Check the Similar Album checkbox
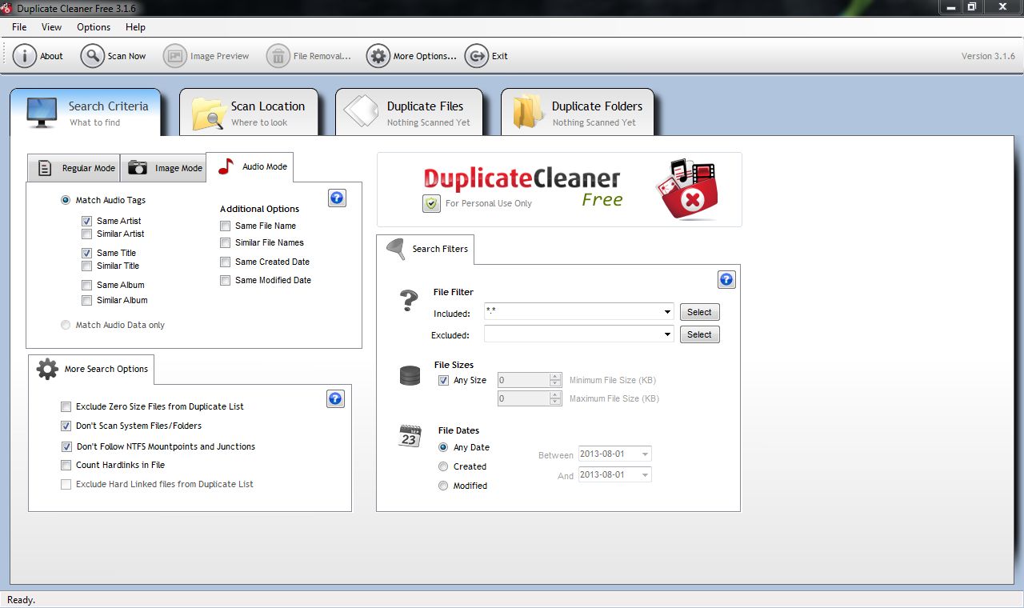The height and width of the screenshot is (608, 1024). click(x=86, y=301)
